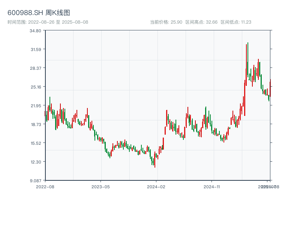Image resolution: width=300 pixels, height=225 pixels.
Task: Click the 18.73 y-axis label
Action: [x=36, y=124]
